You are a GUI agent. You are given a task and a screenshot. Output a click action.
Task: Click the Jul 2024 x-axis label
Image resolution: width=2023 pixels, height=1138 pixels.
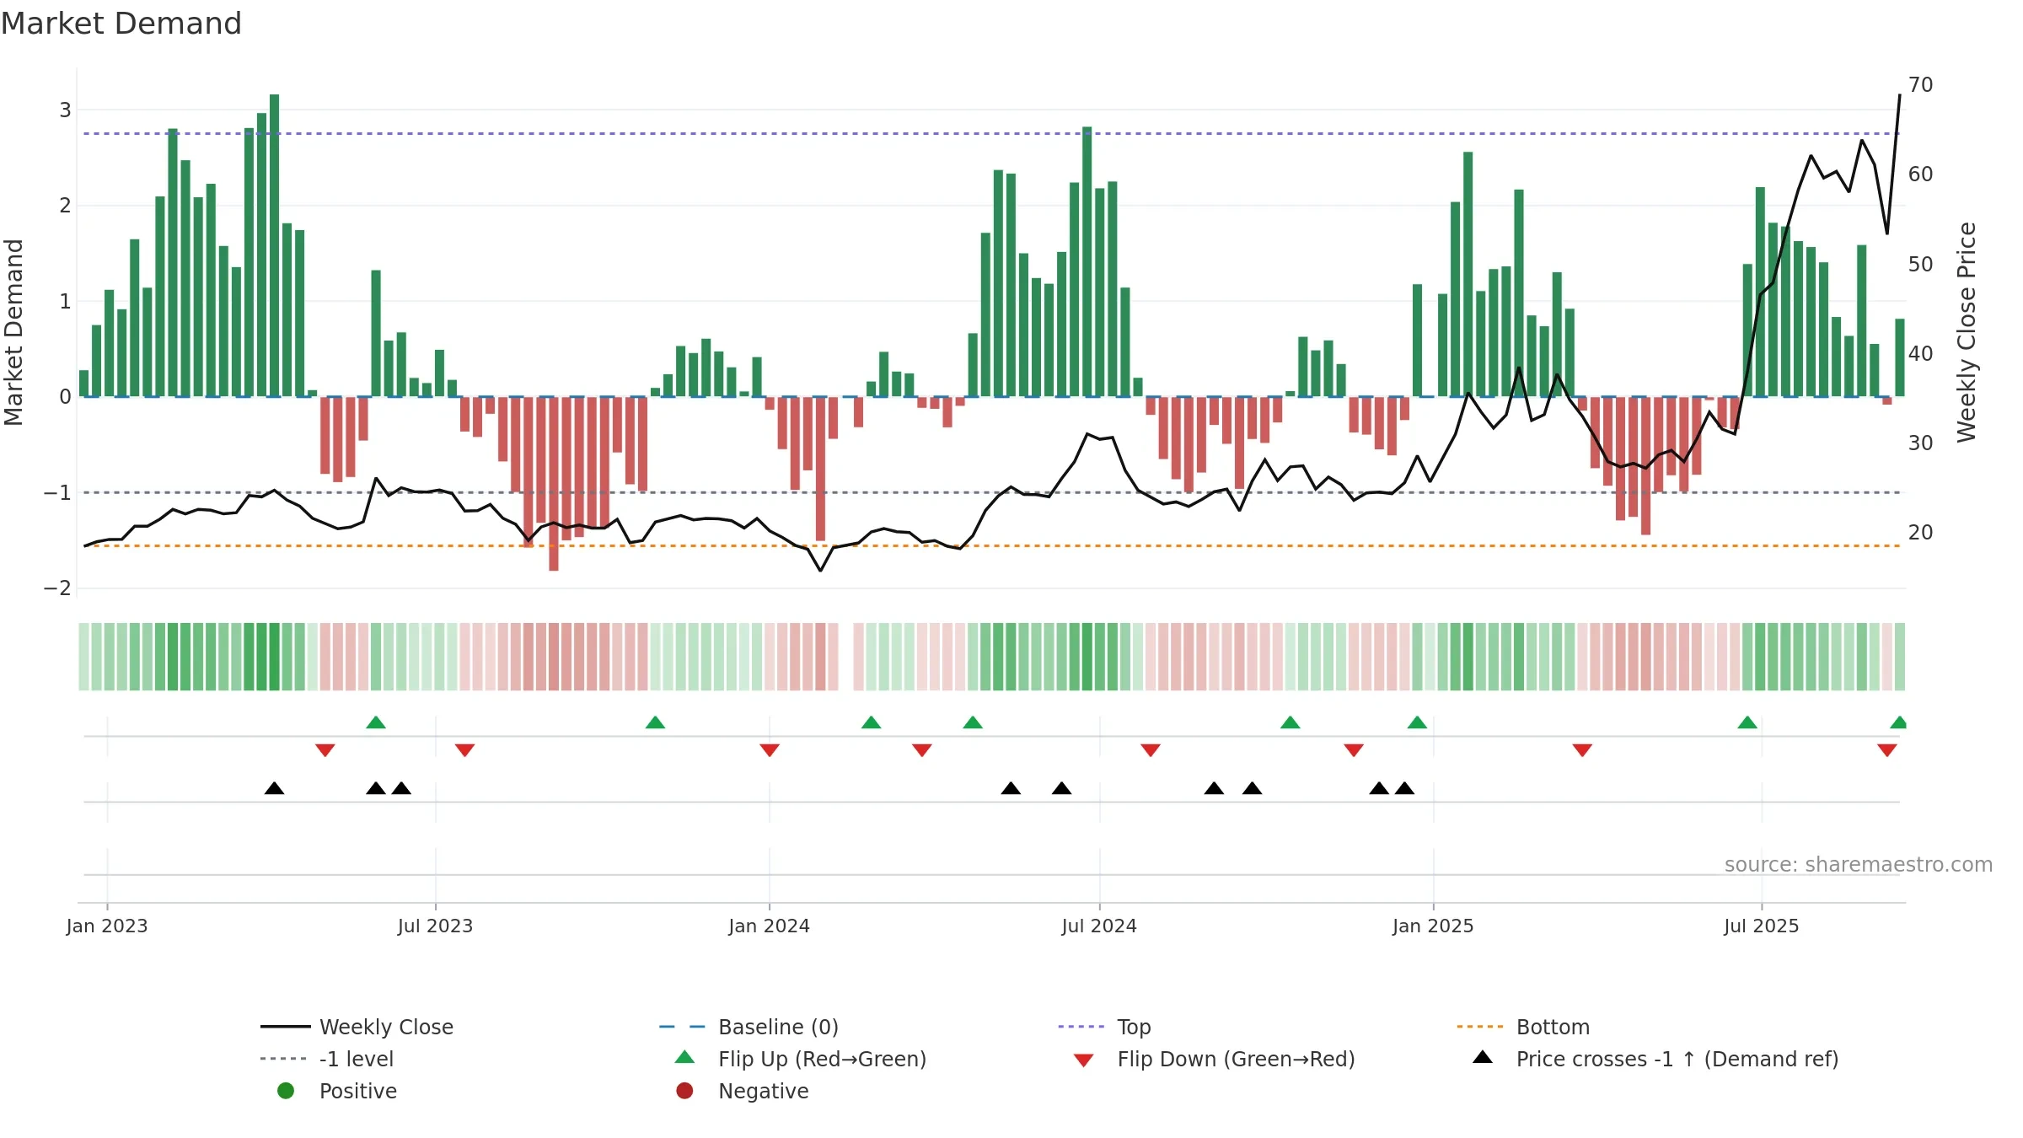click(1099, 926)
